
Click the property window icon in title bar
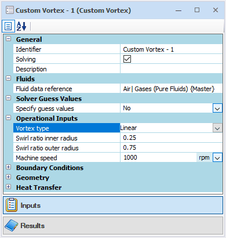click(x=10, y=10)
